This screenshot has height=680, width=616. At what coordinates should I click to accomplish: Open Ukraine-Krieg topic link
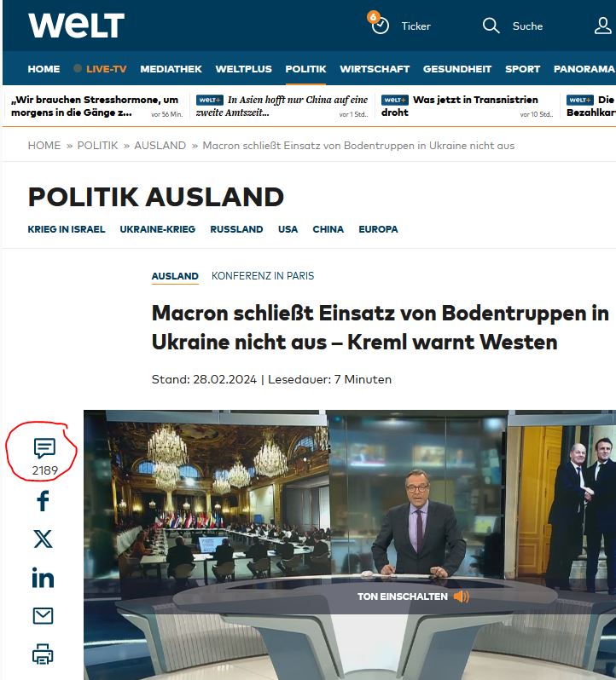point(157,229)
